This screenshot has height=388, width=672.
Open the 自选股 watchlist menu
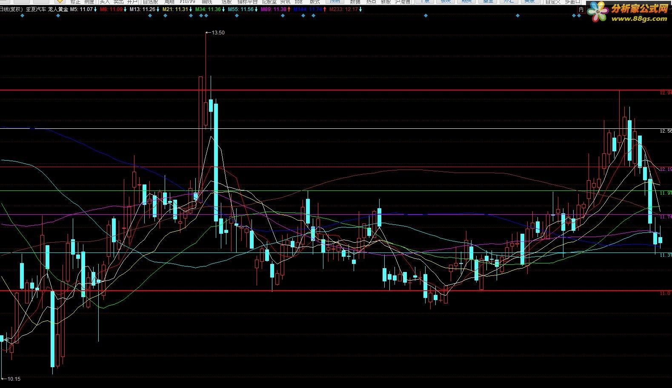pos(150,2)
